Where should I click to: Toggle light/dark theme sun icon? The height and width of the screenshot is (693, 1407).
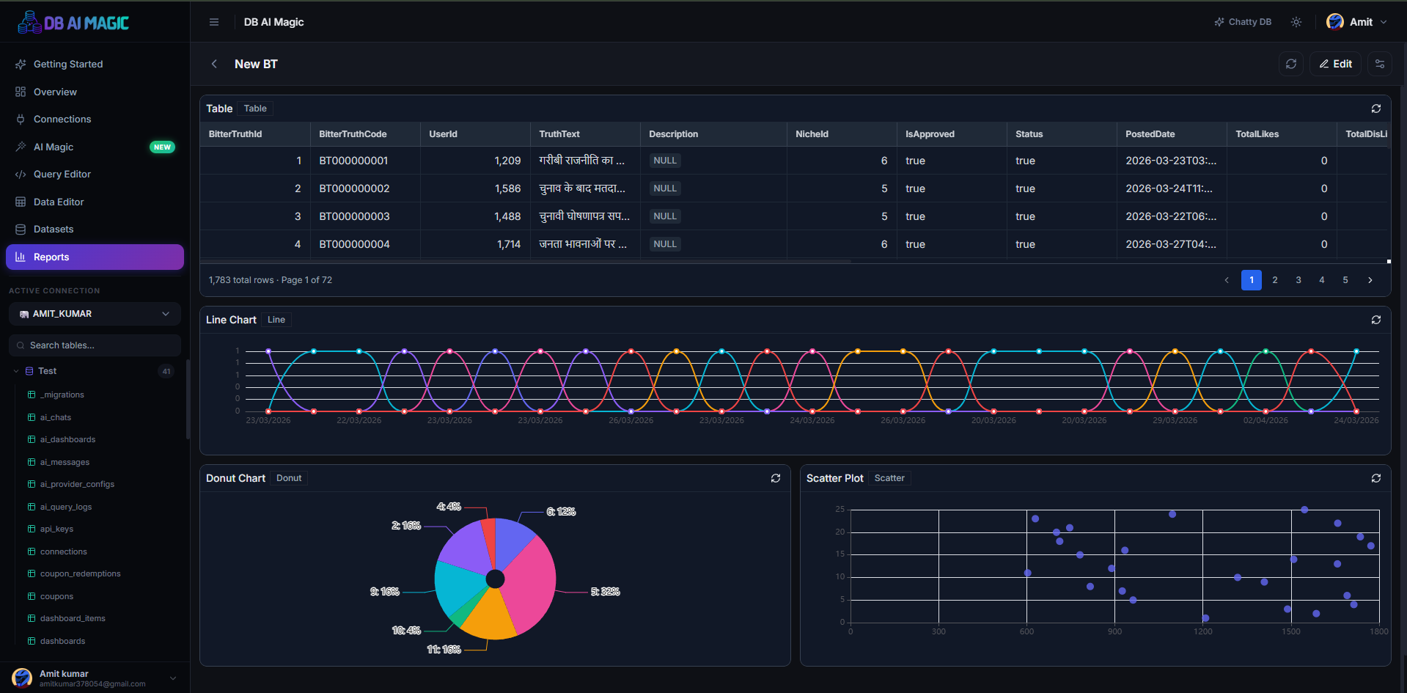pyautogui.click(x=1296, y=22)
